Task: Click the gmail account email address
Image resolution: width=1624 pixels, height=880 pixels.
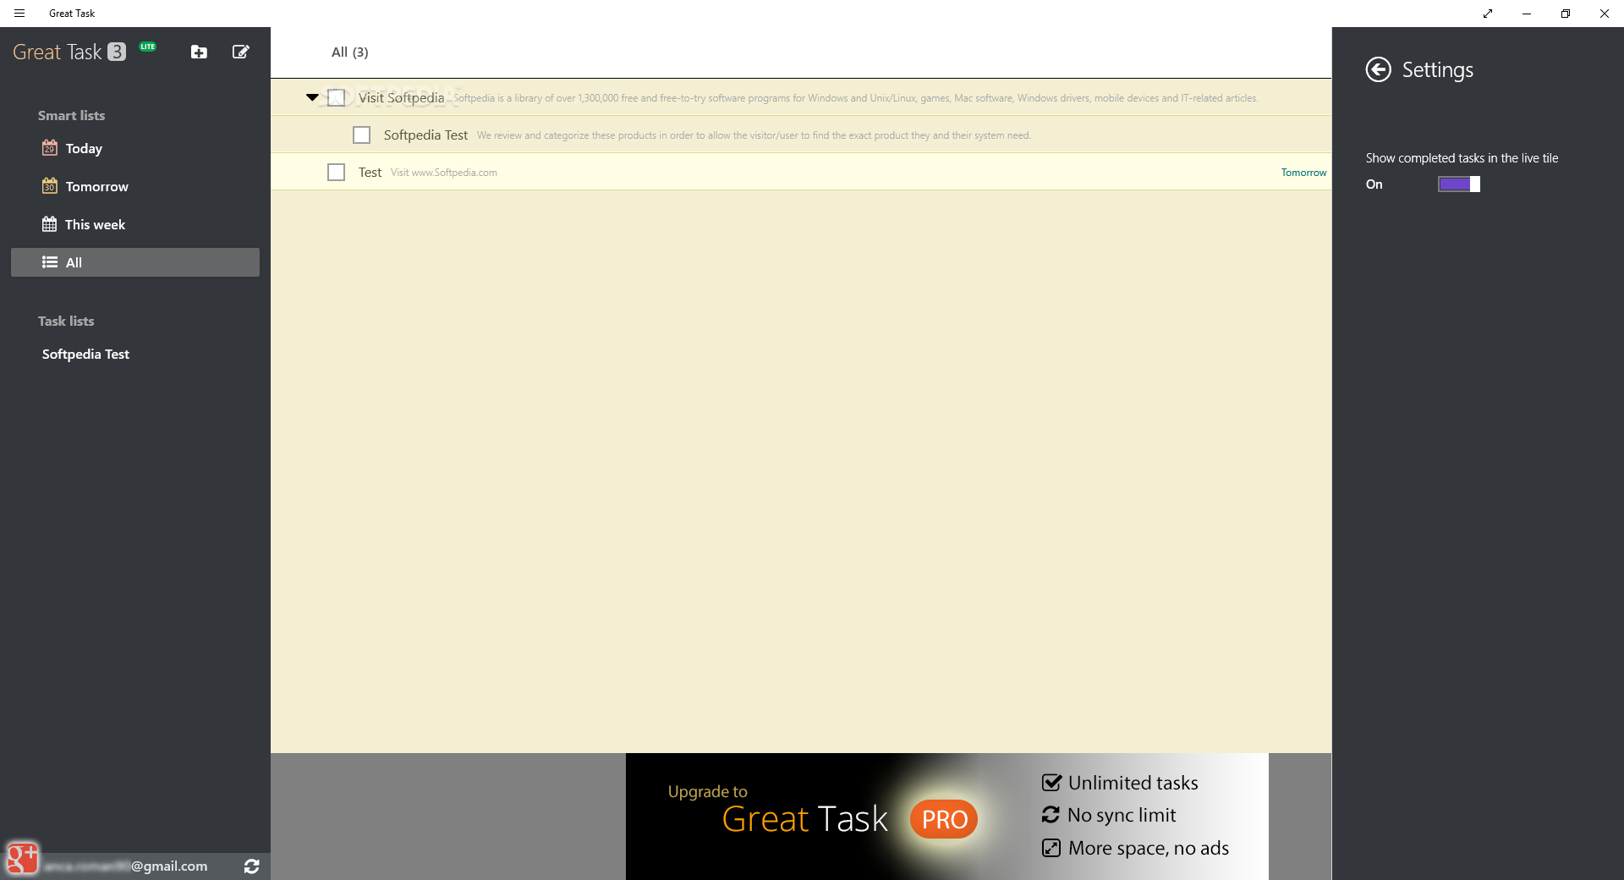Action: [125, 866]
